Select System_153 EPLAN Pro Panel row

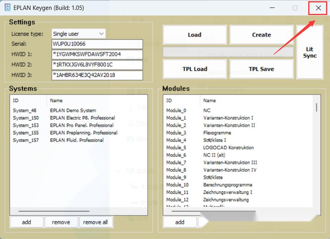(79, 125)
